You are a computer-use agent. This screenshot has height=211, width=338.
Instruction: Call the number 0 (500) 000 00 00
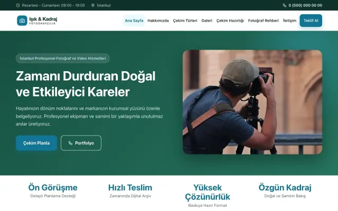(305, 5)
